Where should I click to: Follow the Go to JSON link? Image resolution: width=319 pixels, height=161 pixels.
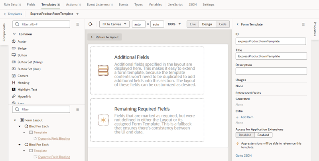[244, 155]
